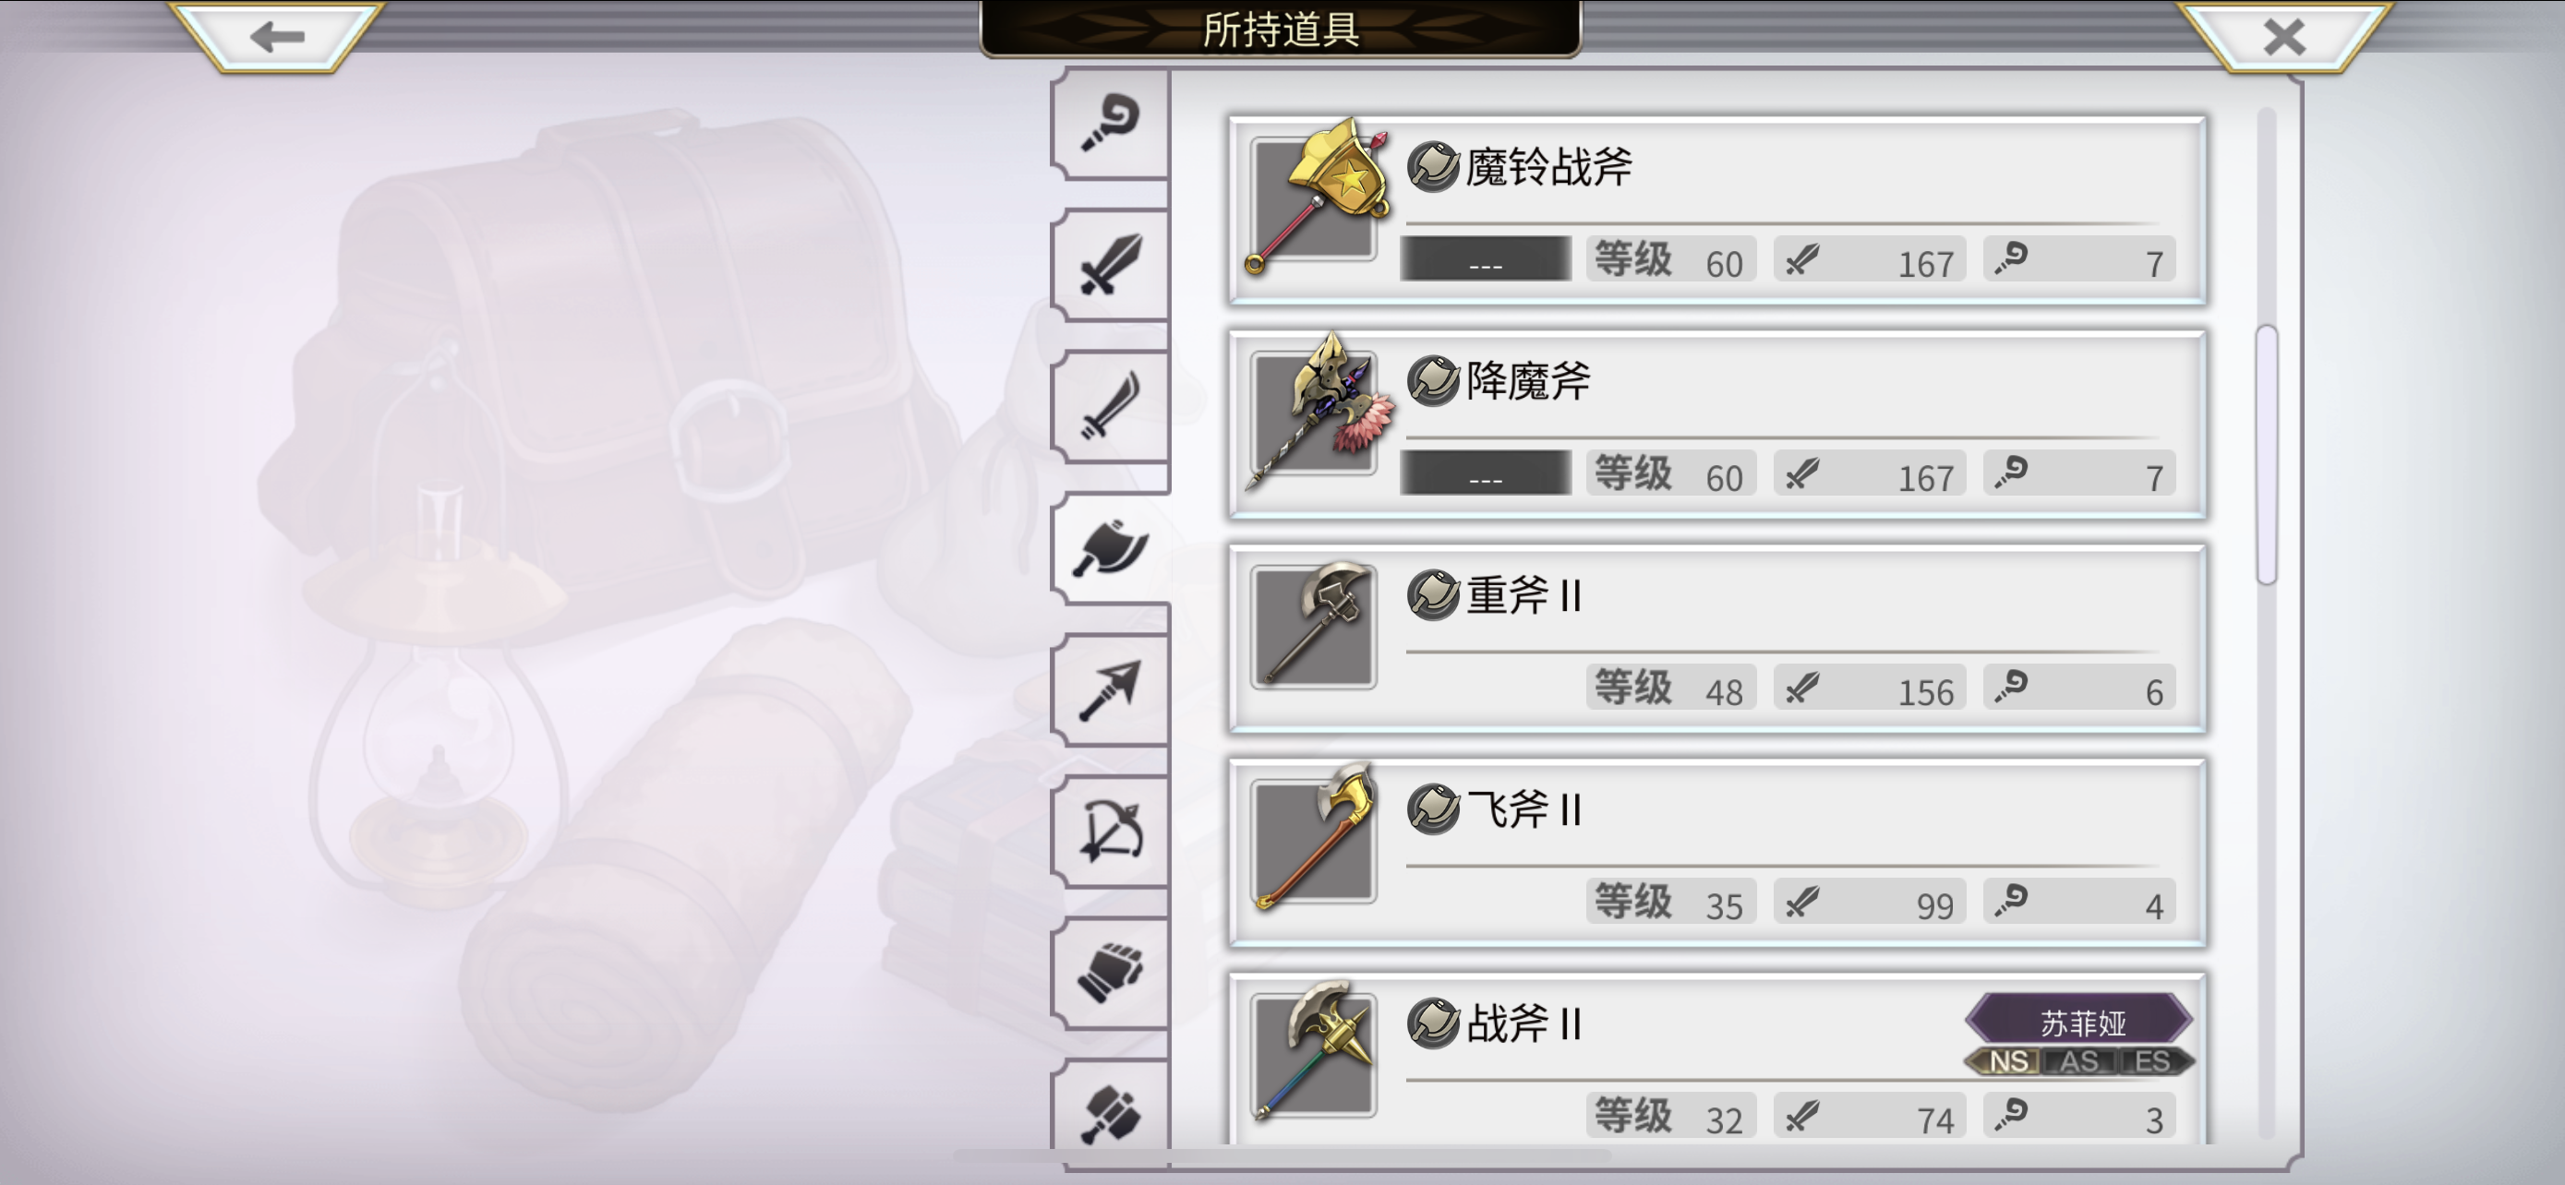Open the spear weapon category tab

coord(1110,689)
